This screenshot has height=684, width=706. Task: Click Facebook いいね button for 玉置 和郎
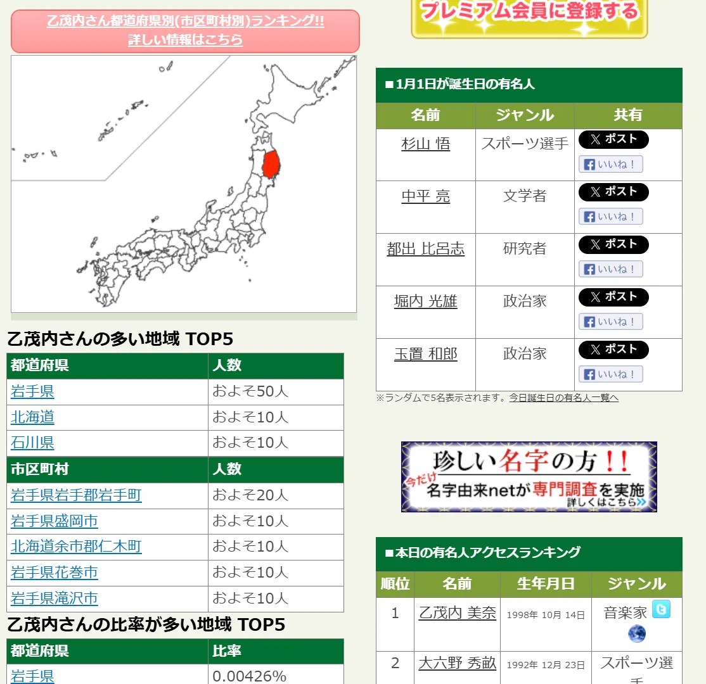tap(610, 374)
